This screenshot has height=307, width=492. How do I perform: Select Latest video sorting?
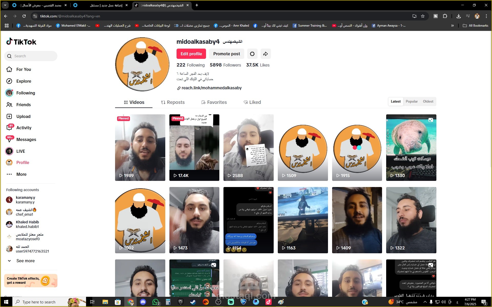point(395,102)
